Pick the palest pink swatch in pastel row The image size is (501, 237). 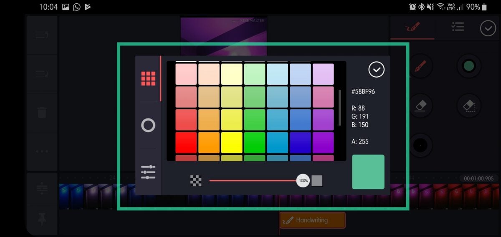[x=186, y=74]
